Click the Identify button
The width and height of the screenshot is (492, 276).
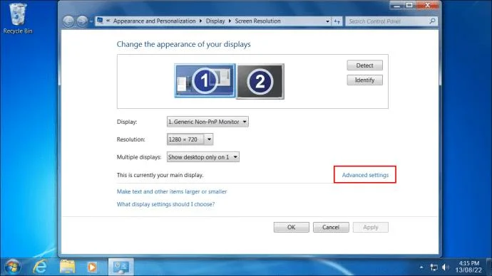364,80
